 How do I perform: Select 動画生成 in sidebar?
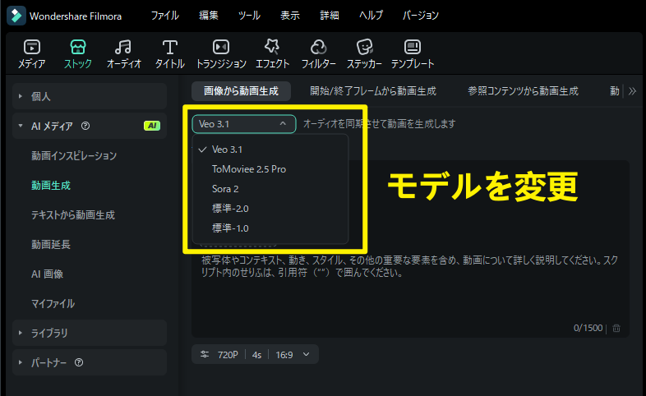click(x=51, y=185)
